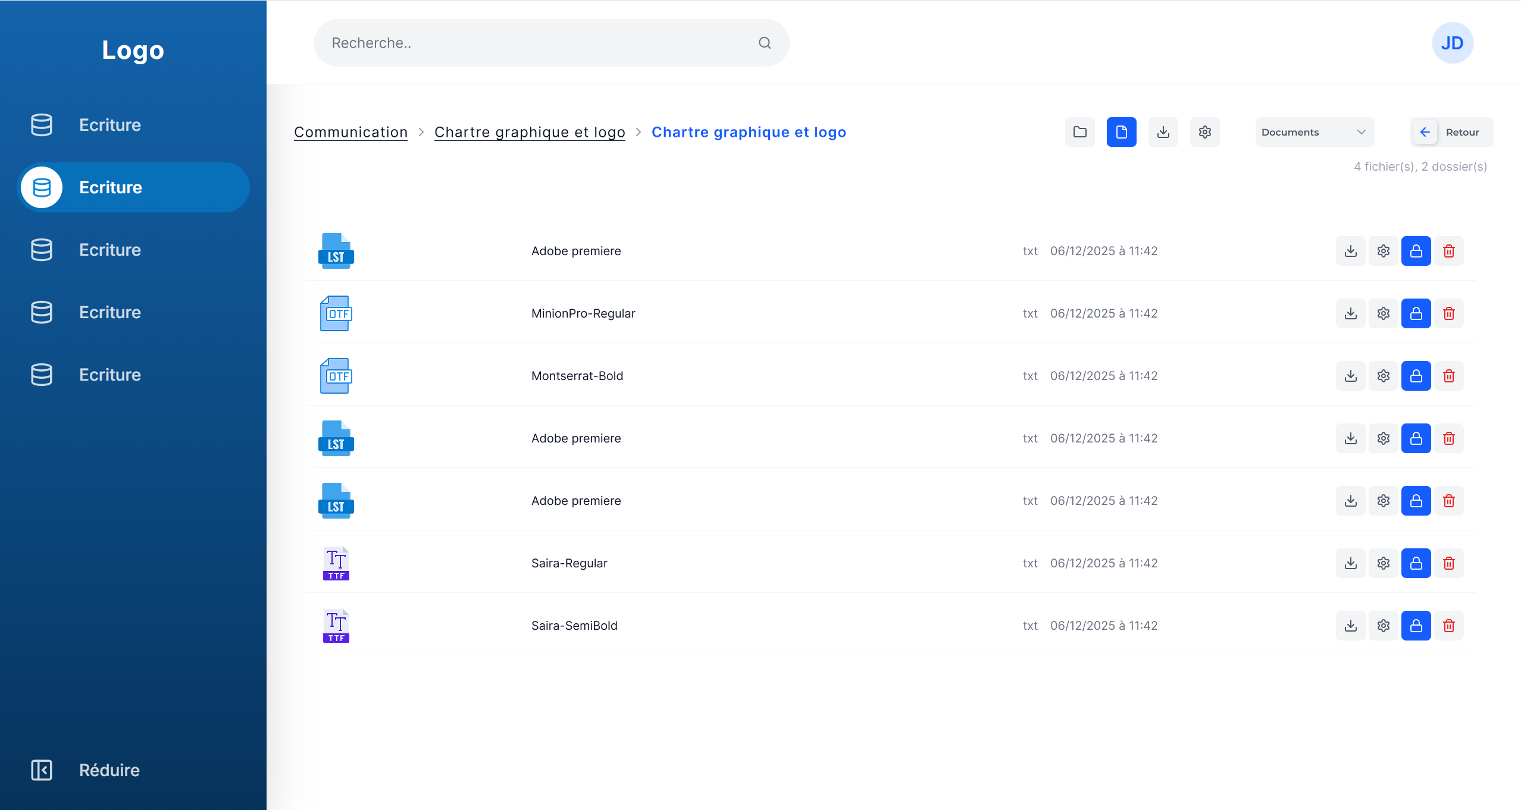
Task: Click inside the Recherche search field
Action: point(536,42)
